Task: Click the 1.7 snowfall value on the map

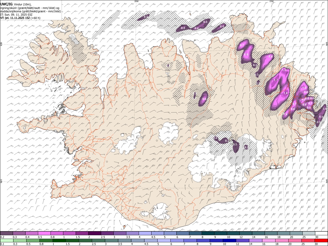Action: pos(276,80)
